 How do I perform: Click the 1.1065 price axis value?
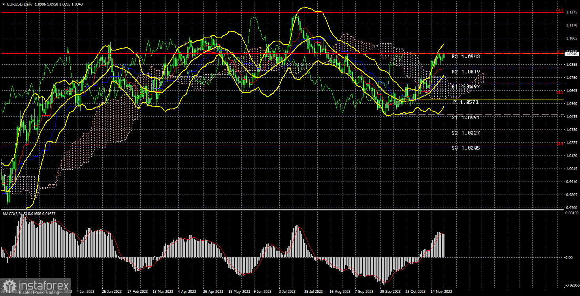(571, 38)
